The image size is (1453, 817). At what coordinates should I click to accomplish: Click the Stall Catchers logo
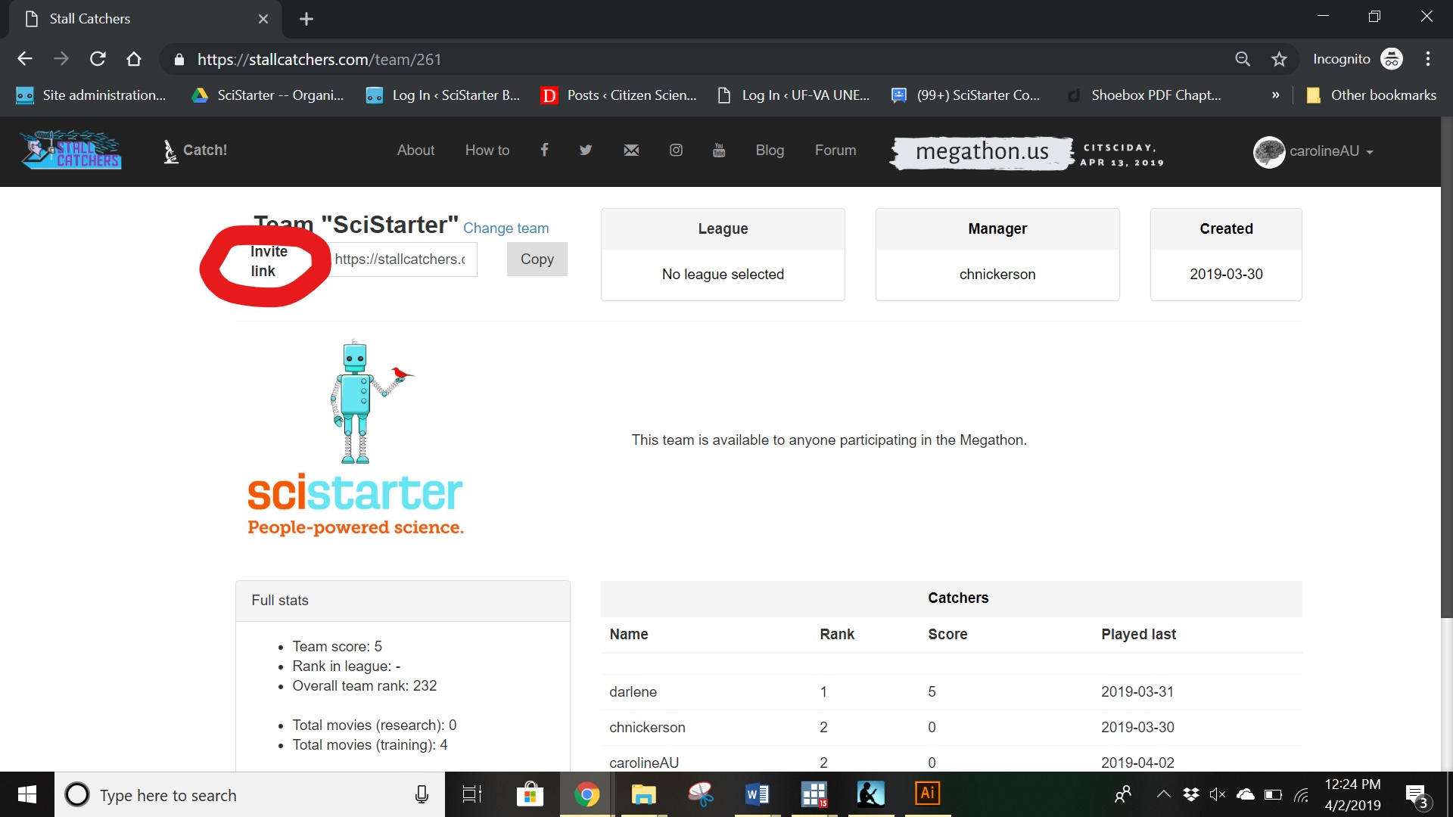pyautogui.click(x=71, y=150)
